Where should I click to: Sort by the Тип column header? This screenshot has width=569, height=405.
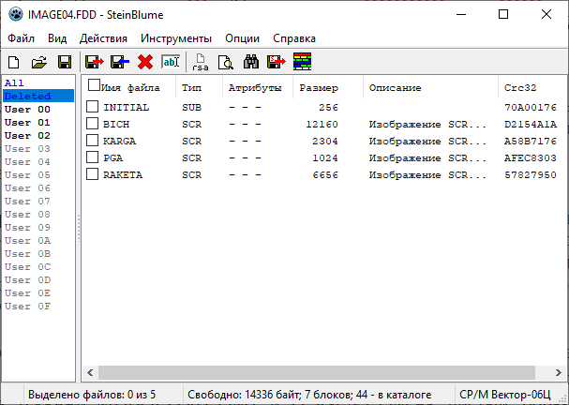(191, 88)
